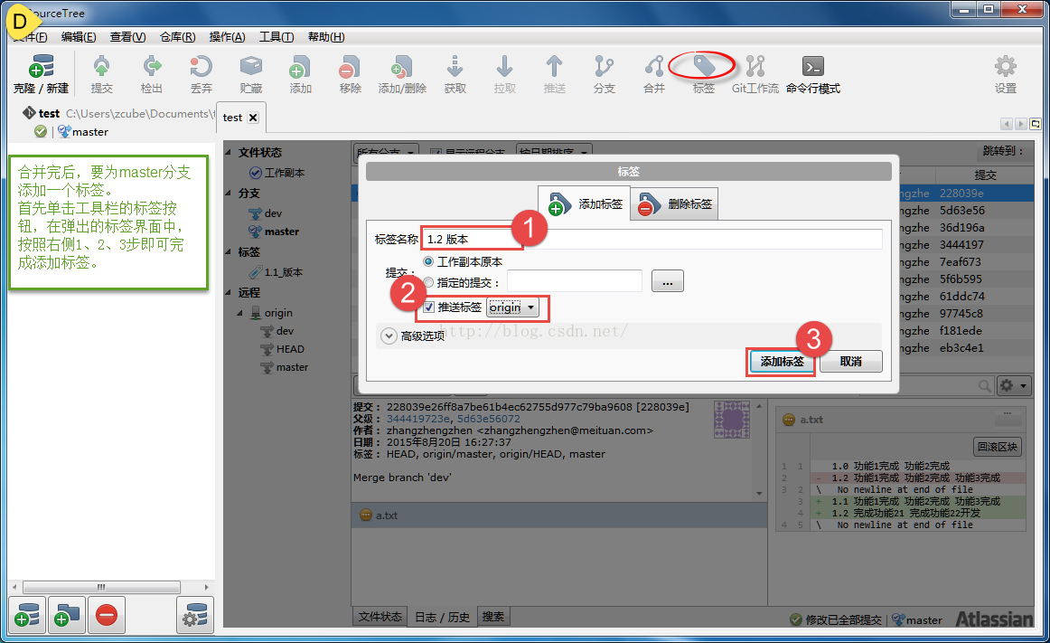
Task: Close the test repository tab
Action: (x=253, y=118)
